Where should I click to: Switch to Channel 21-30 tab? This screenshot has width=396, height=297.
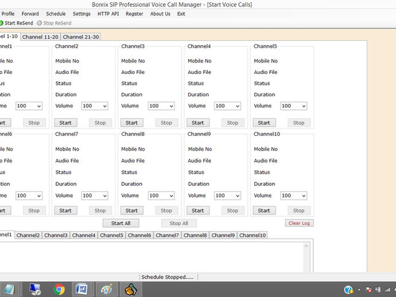coord(81,37)
